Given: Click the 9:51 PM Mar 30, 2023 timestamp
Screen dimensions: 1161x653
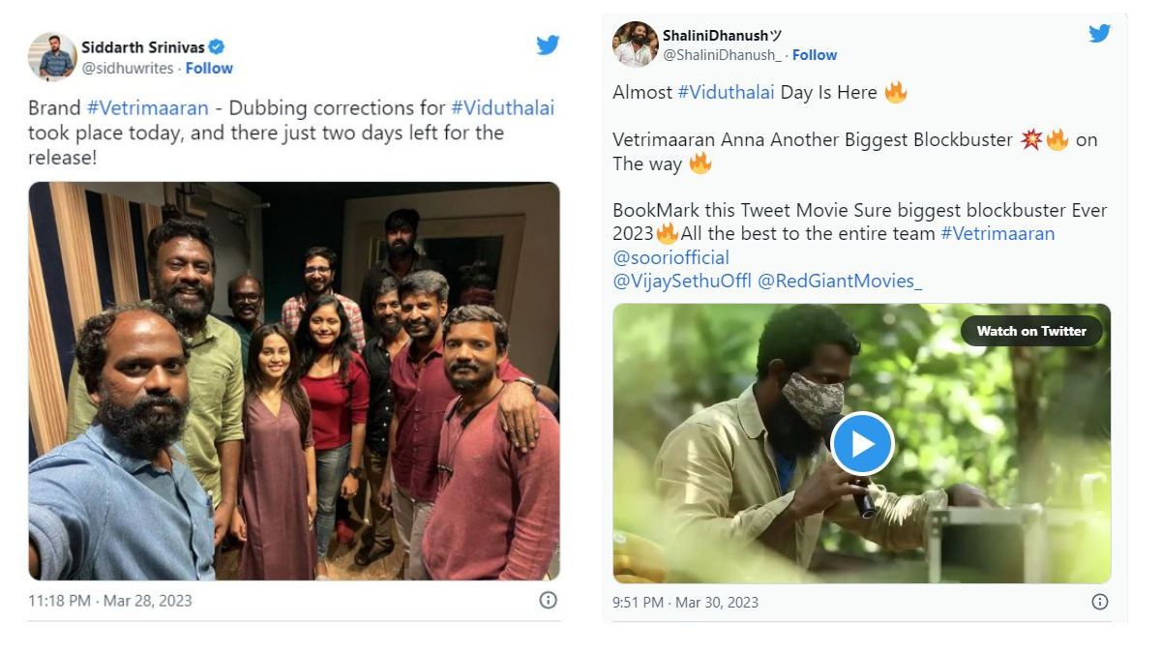Looking at the screenshot, I should click(x=685, y=602).
